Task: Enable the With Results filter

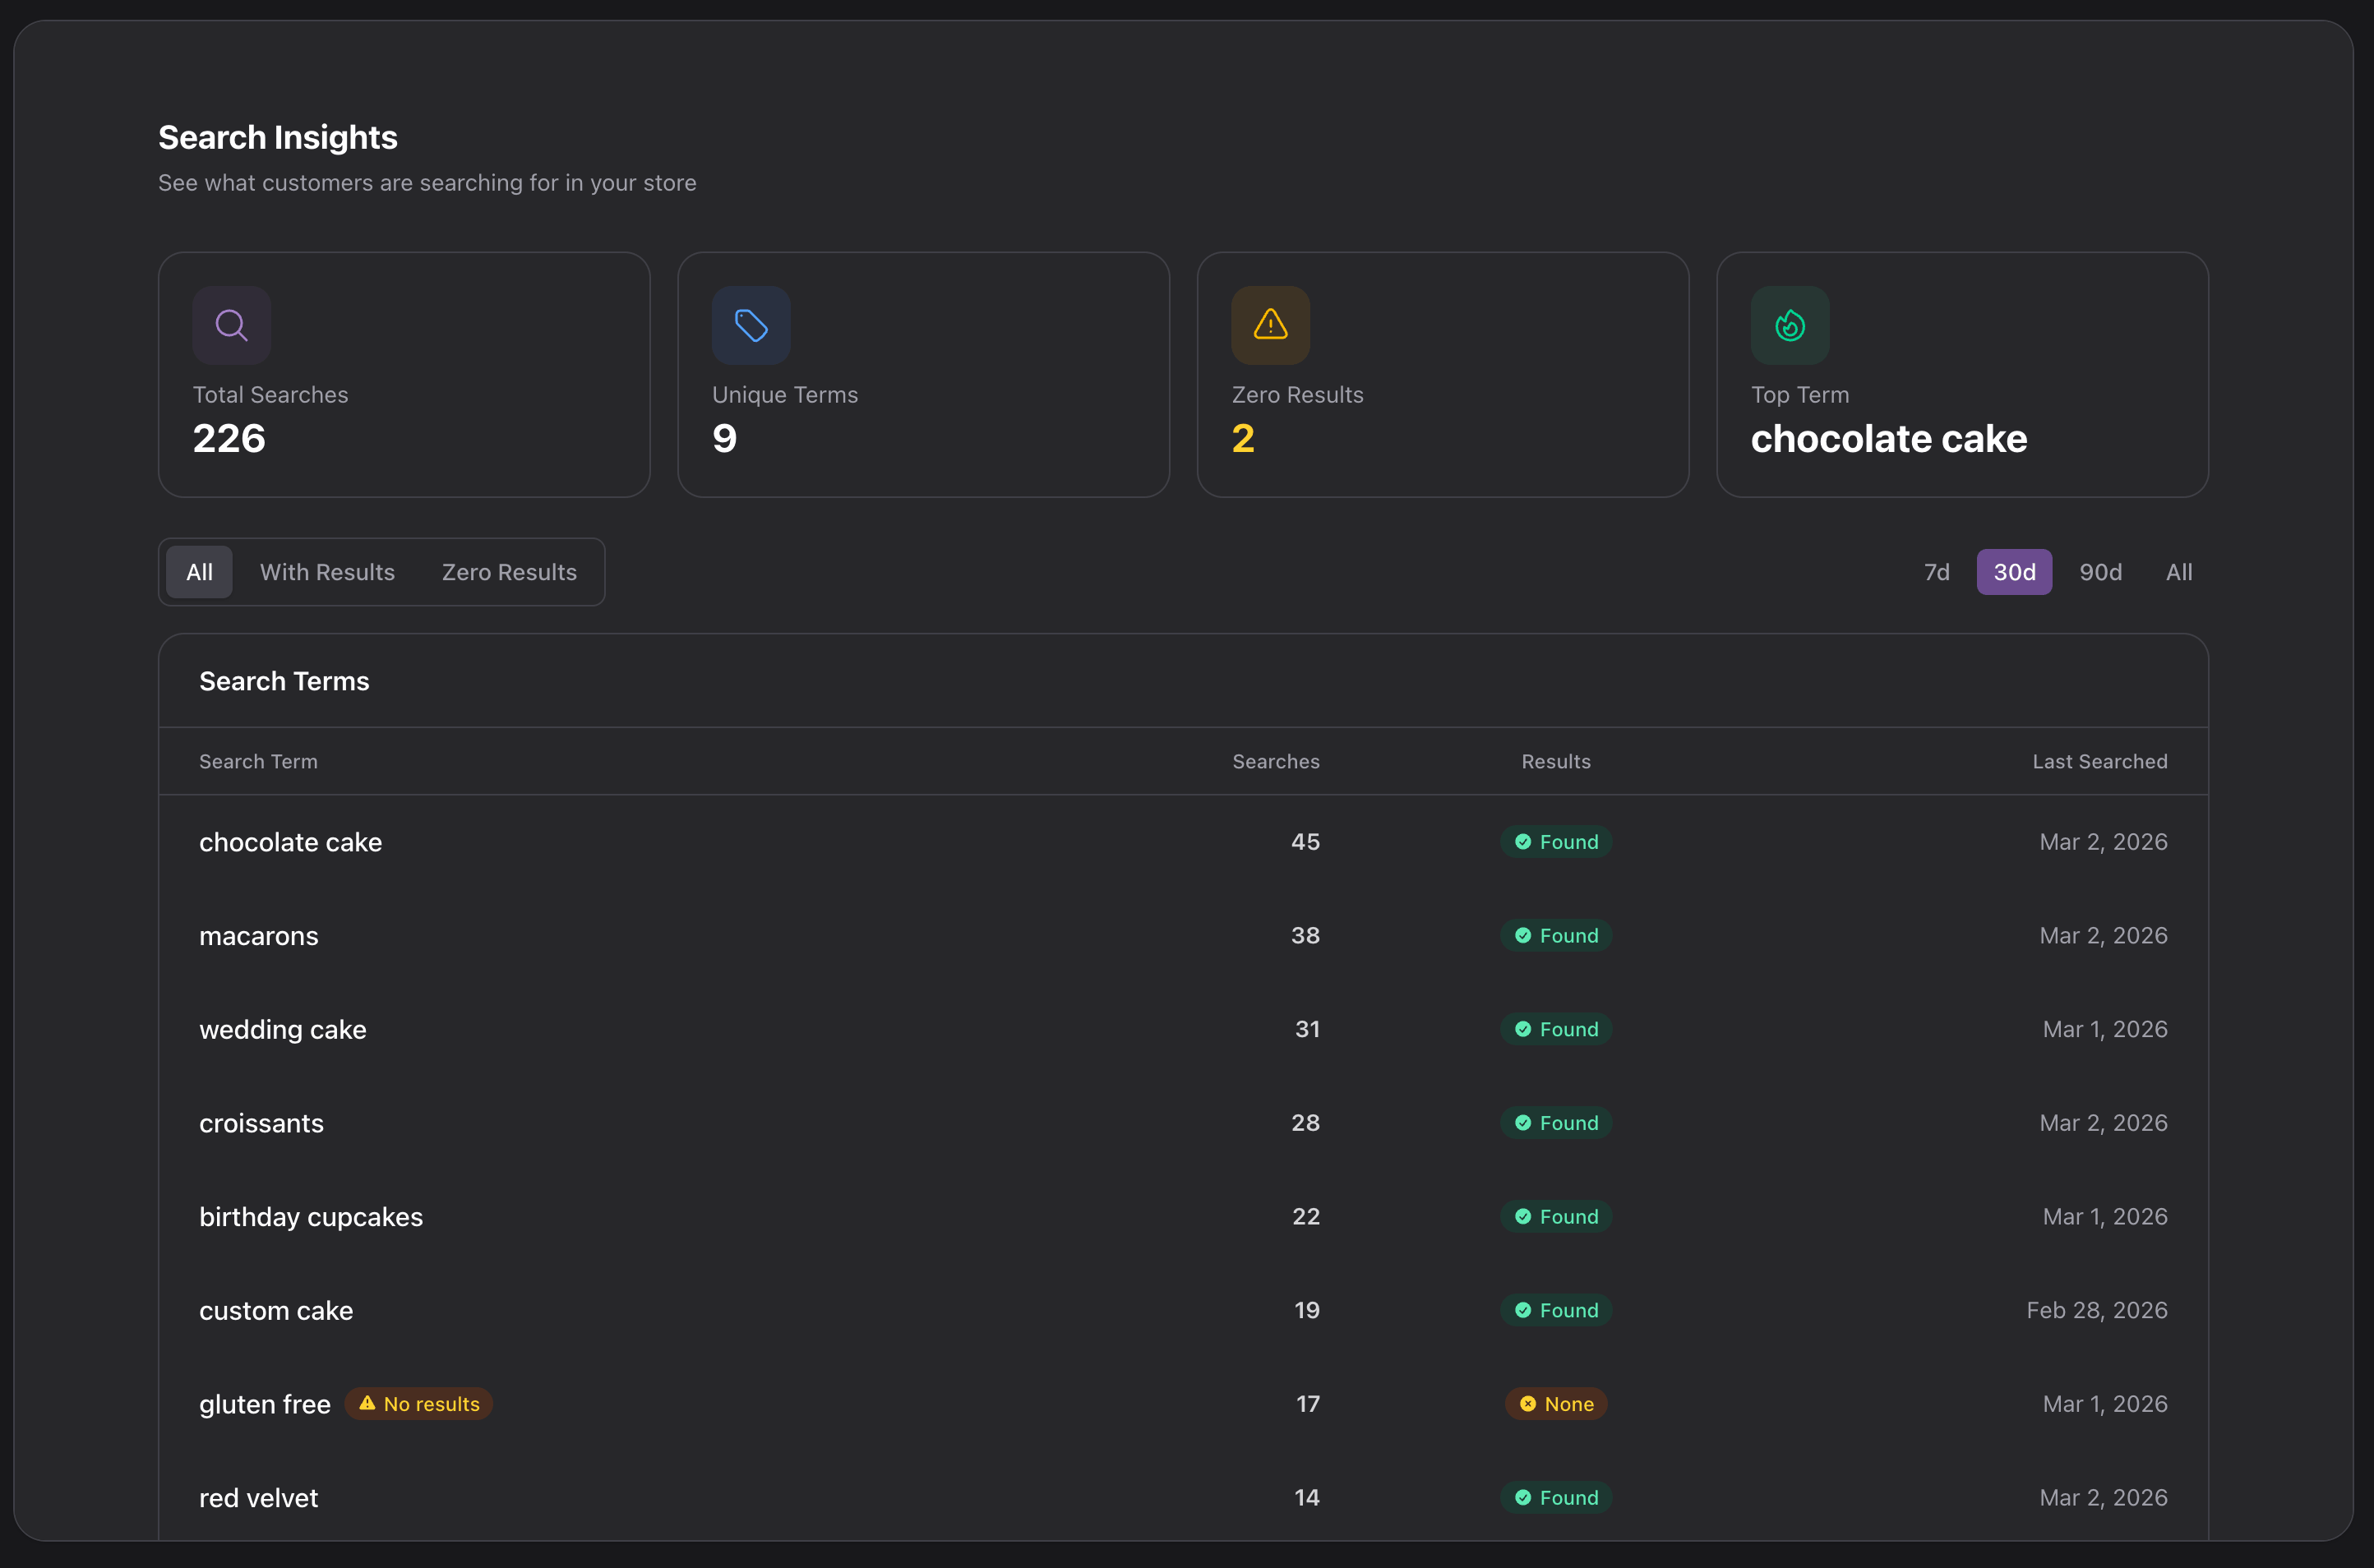Action: pyautogui.click(x=327, y=571)
